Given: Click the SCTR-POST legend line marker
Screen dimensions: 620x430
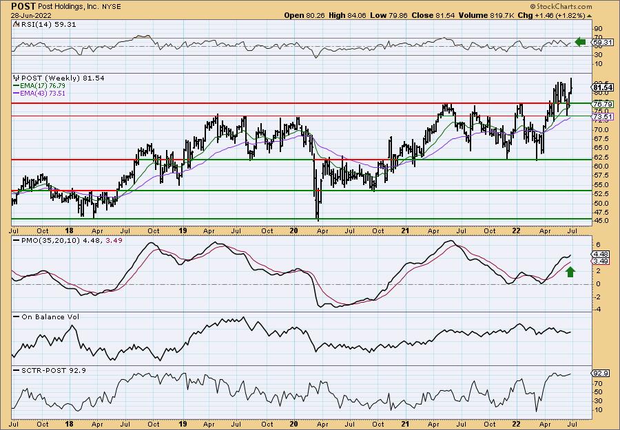Looking at the screenshot, I should [x=17, y=371].
